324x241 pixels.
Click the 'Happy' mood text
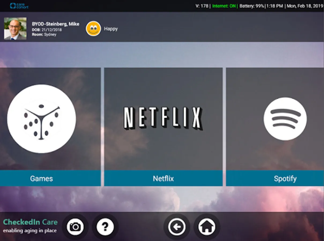click(111, 29)
